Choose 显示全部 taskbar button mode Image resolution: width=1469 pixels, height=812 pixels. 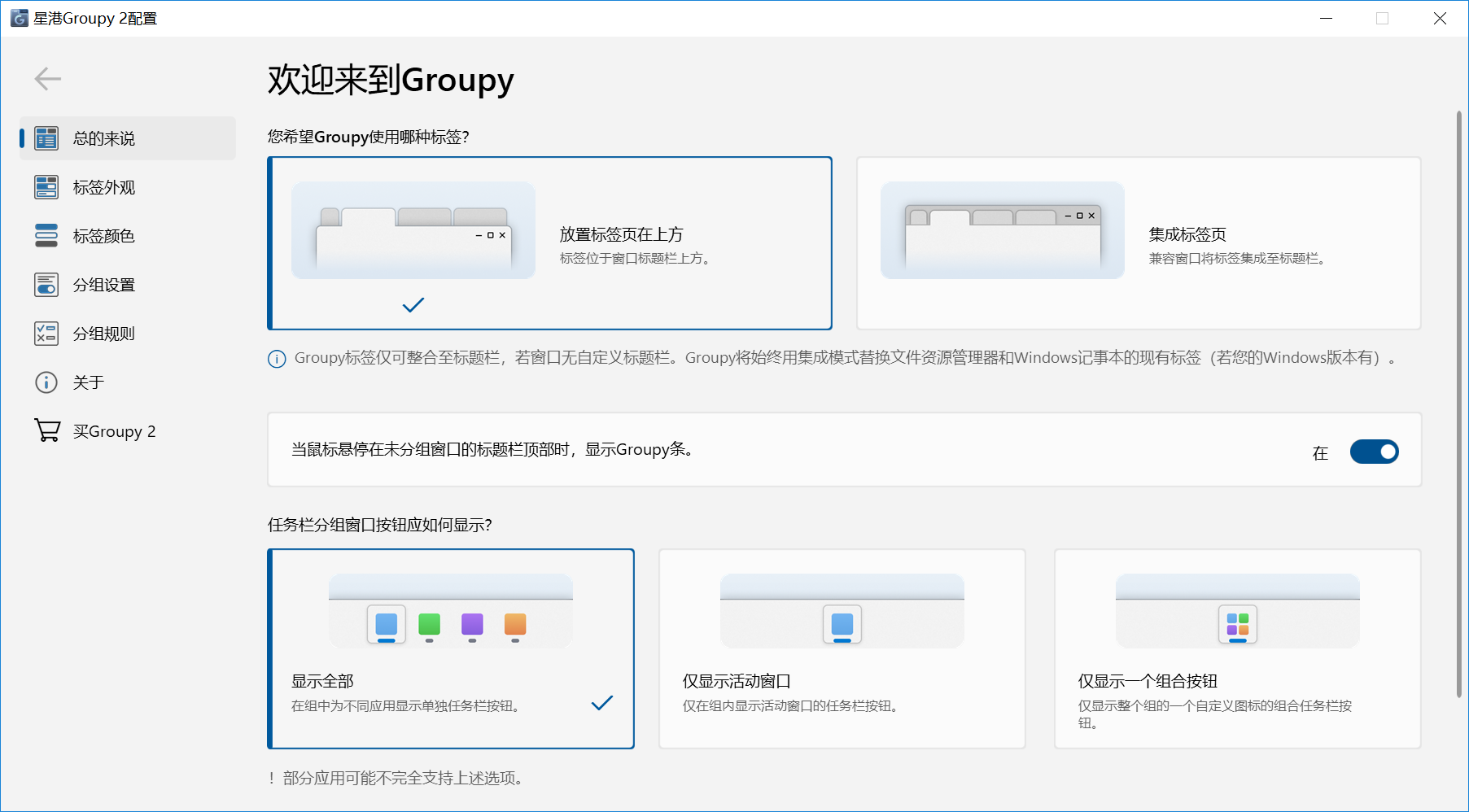tap(451, 648)
